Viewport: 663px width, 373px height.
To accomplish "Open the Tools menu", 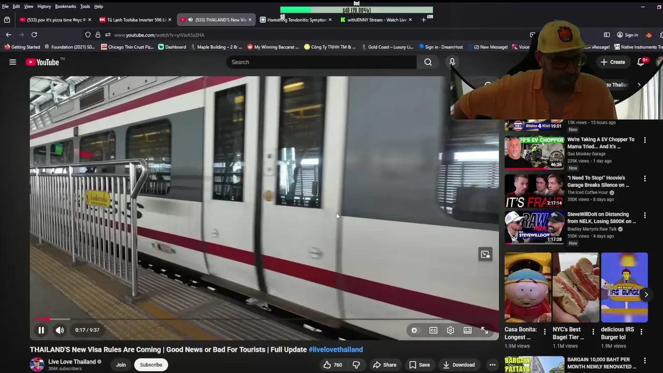I will tap(85, 6).
